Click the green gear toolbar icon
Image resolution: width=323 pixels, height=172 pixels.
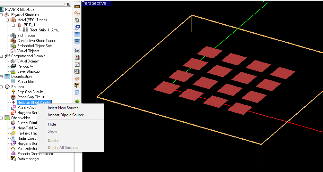pos(77,101)
